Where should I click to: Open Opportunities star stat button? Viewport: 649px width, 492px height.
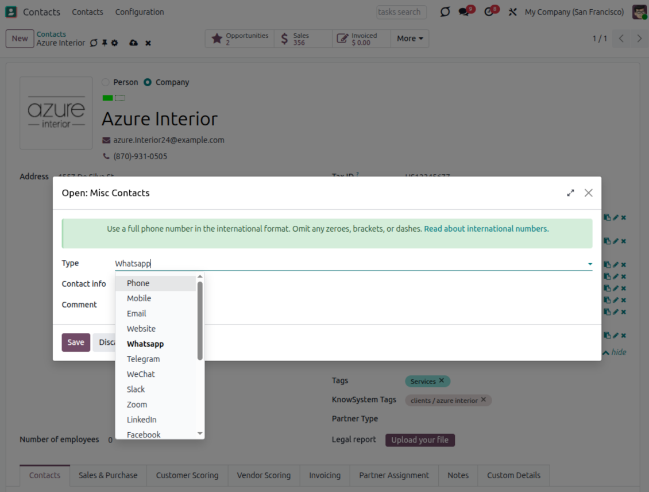[x=239, y=39]
